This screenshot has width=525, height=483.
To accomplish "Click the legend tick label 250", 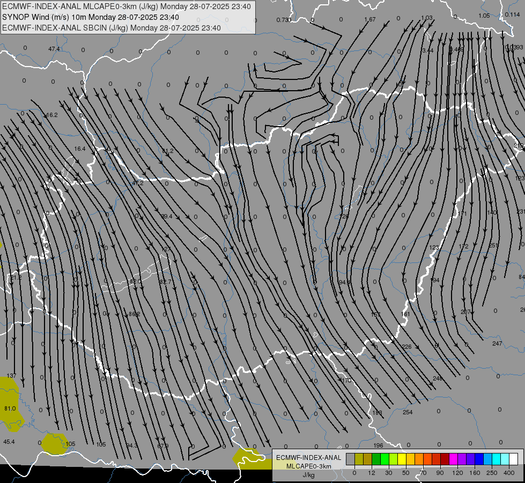I will pyautogui.click(x=492, y=473).
